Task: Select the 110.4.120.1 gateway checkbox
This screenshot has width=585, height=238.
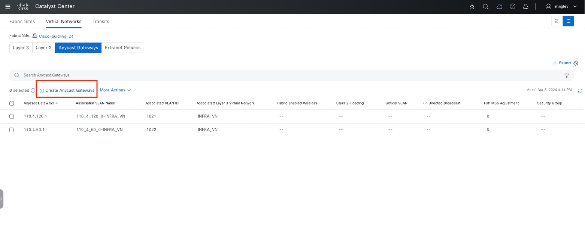Action: (x=12, y=116)
